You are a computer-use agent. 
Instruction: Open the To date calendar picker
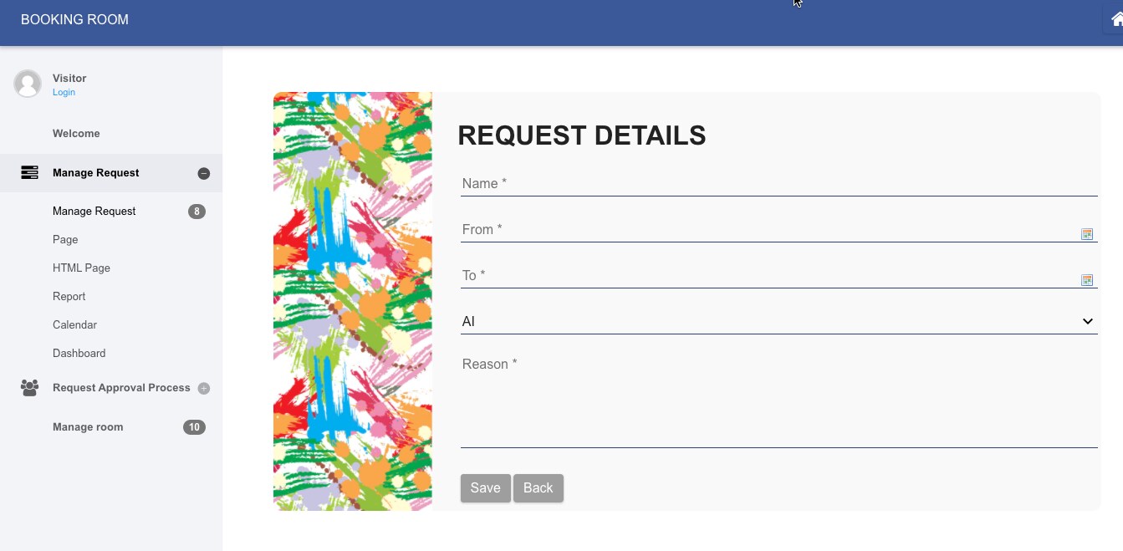1087,280
